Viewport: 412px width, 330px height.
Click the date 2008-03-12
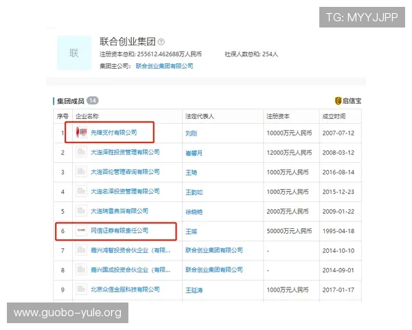(x=339, y=153)
